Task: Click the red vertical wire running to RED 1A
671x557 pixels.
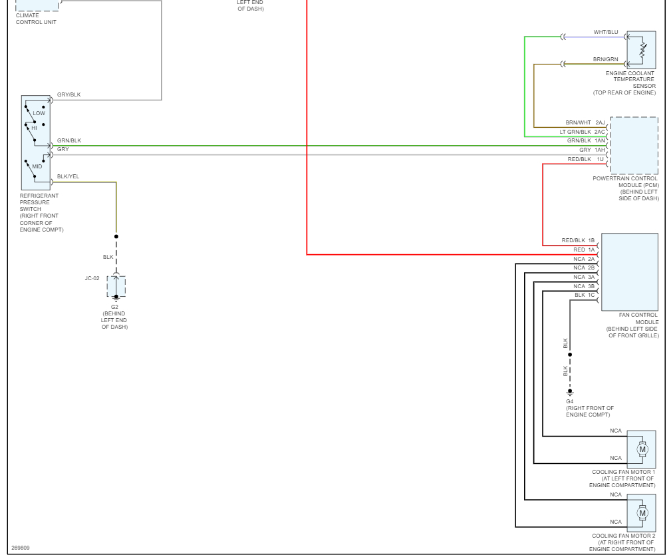Action: (307, 128)
